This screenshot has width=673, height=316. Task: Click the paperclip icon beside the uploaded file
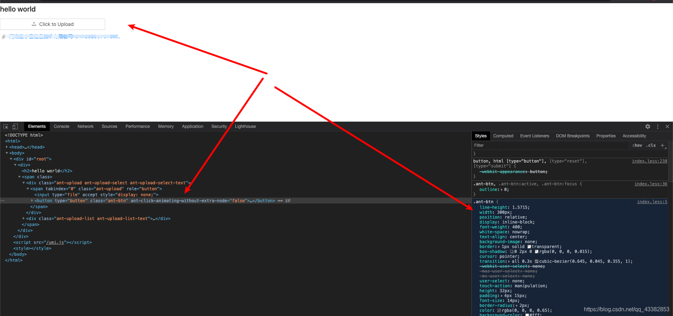4,37
